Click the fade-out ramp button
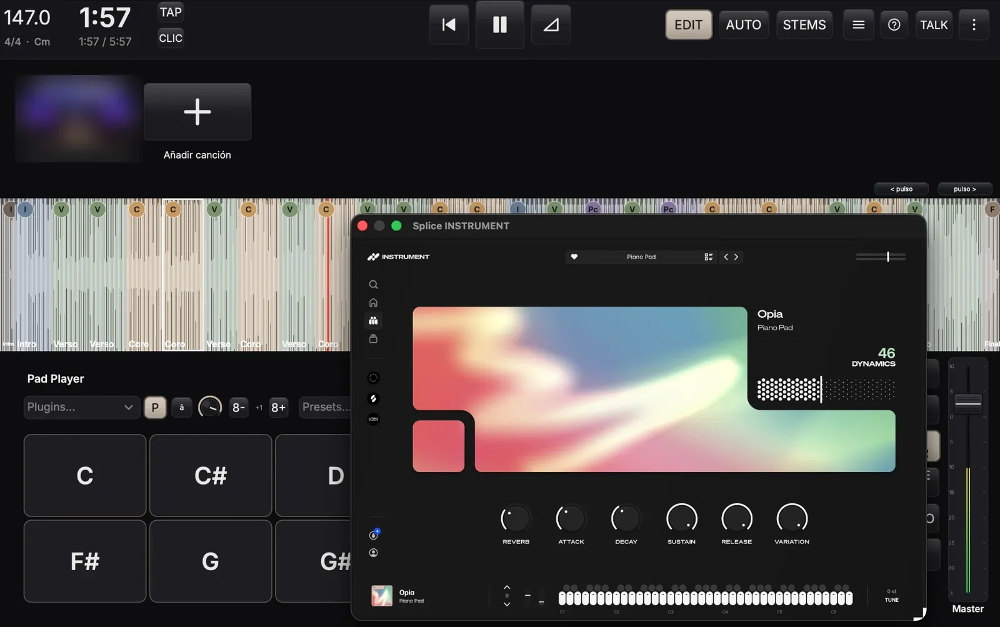The height and width of the screenshot is (627, 1000). point(551,25)
